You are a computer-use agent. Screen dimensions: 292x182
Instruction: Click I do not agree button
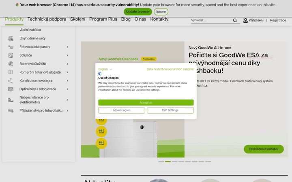pyautogui.click(x=122, y=110)
